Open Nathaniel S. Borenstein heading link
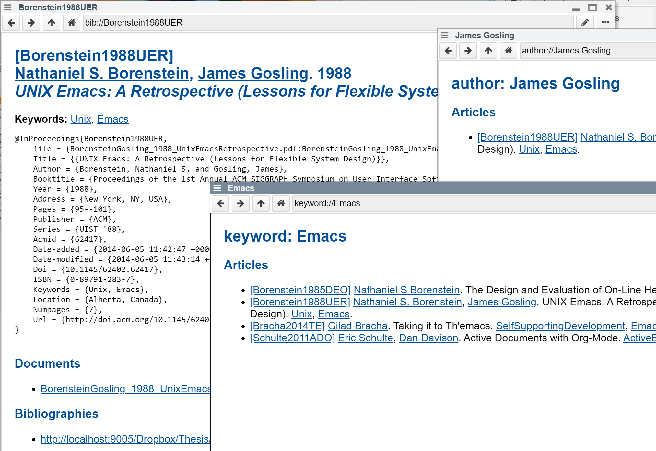This screenshot has height=451, width=656. pos(102,74)
